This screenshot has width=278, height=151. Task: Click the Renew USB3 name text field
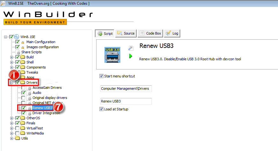pyautogui.click(x=126, y=101)
